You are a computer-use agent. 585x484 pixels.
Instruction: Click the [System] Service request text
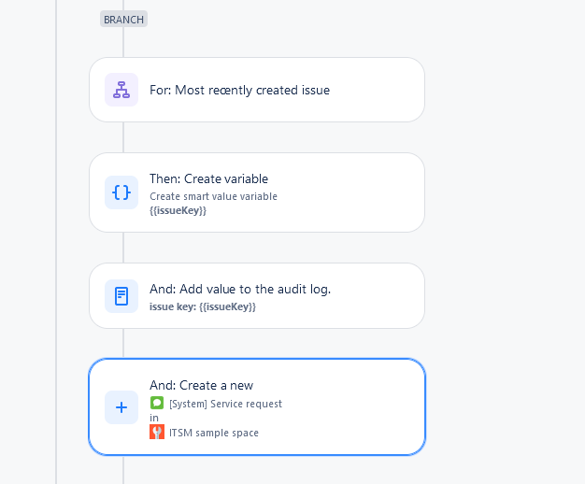pyautogui.click(x=226, y=404)
